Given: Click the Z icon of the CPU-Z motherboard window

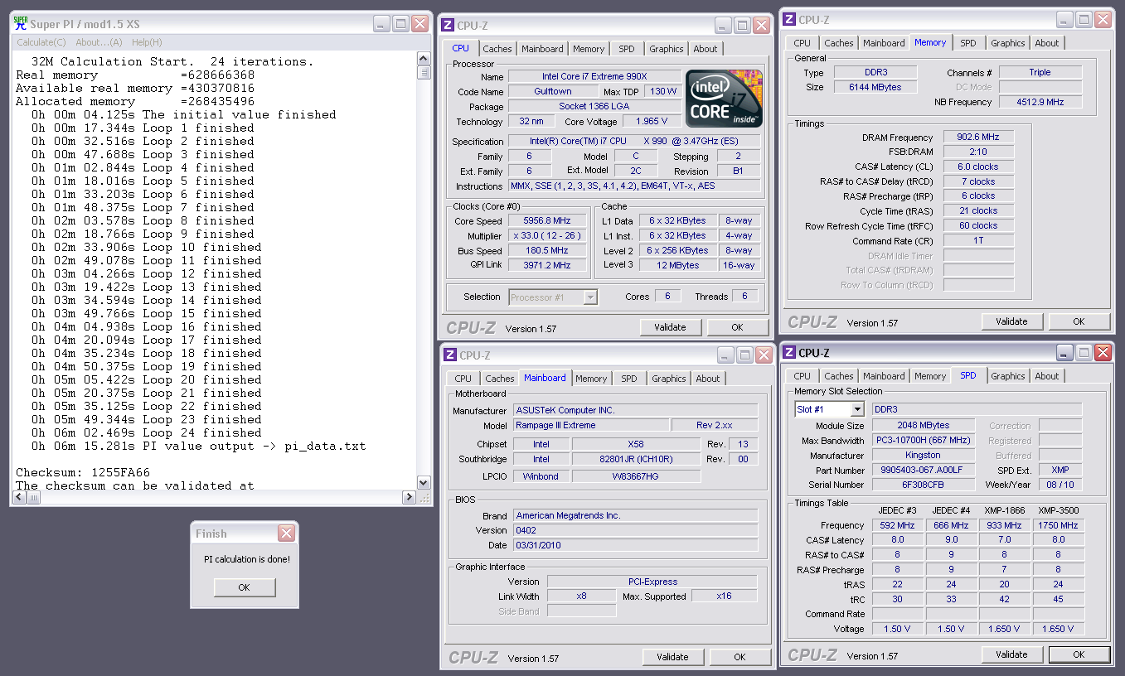Looking at the screenshot, I should 450,355.
